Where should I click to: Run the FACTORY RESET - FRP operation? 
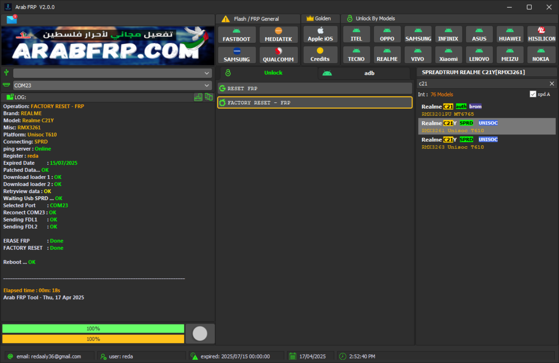point(315,102)
